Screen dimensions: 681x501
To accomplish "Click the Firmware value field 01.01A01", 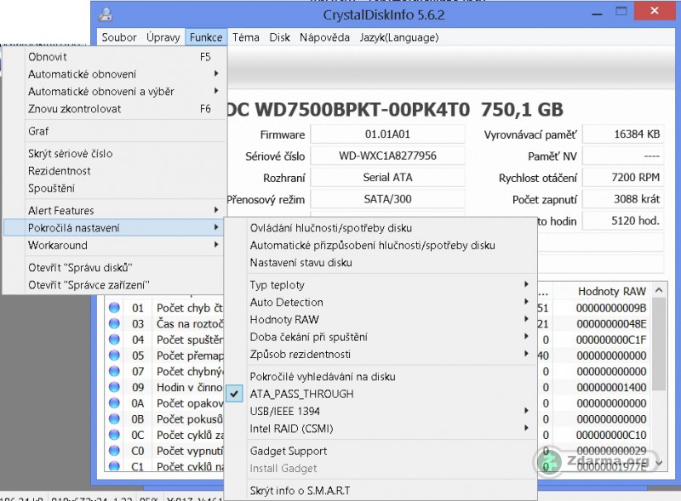I will pyautogui.click(x=387, y=134).
